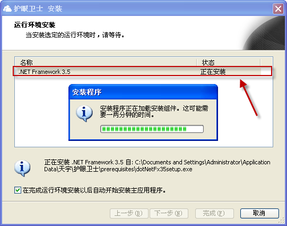This screenshot has width=287, height=226.
Task: Close the 护眼卫士 installer window
Action: pyautogui.click(x=278, y=9)
